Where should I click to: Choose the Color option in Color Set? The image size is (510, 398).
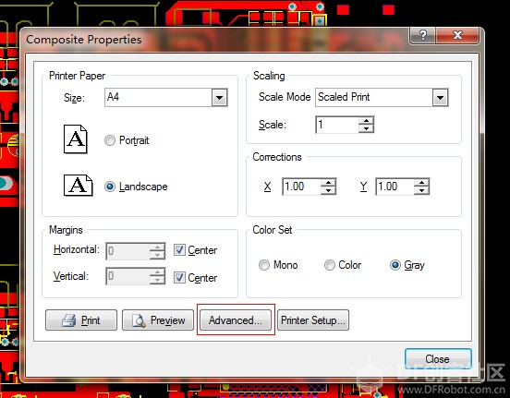(x=330, y=265)
